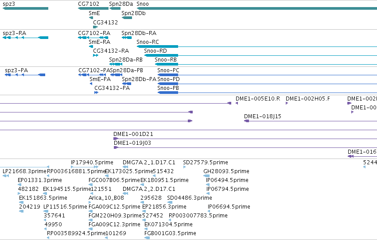Click the FGM220H09.3prime label
Screen dimensions: 377x240
(x=115, y=216)
